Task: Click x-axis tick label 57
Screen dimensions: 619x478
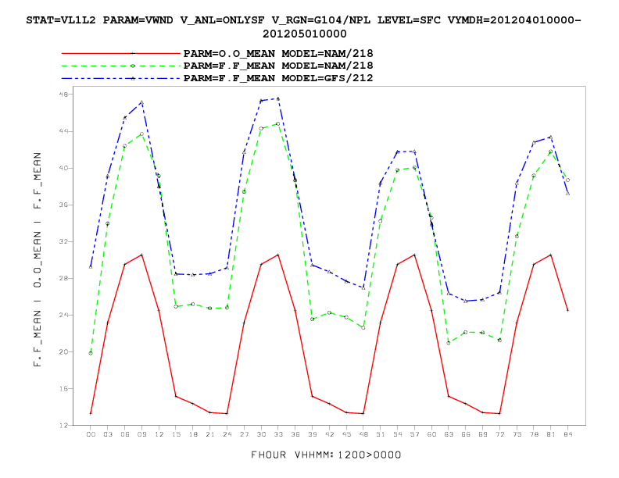Action: 414,434
